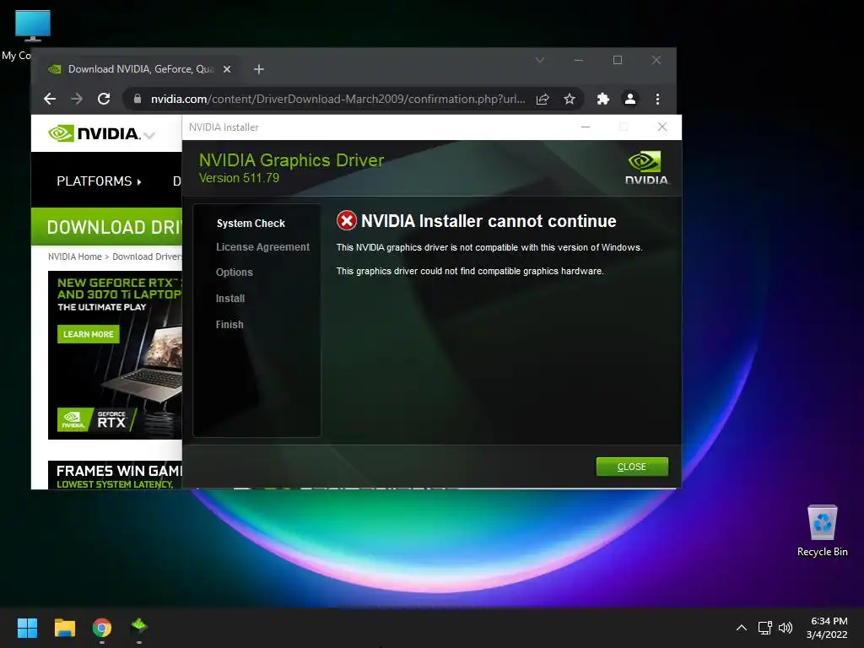Maximize the Chrome window
The height and width of the screenshot is (648, 864).
pos(618,60)
